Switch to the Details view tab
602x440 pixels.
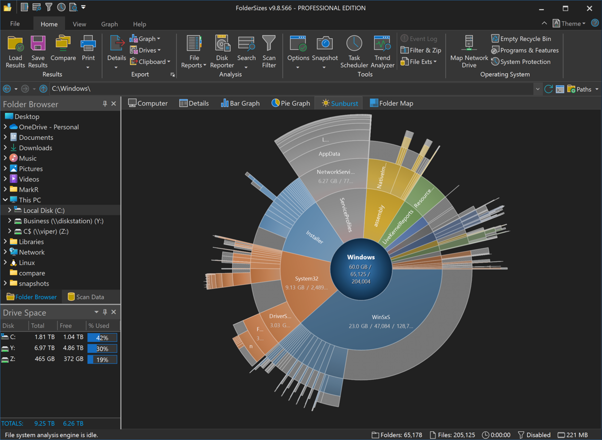[193, 103]
